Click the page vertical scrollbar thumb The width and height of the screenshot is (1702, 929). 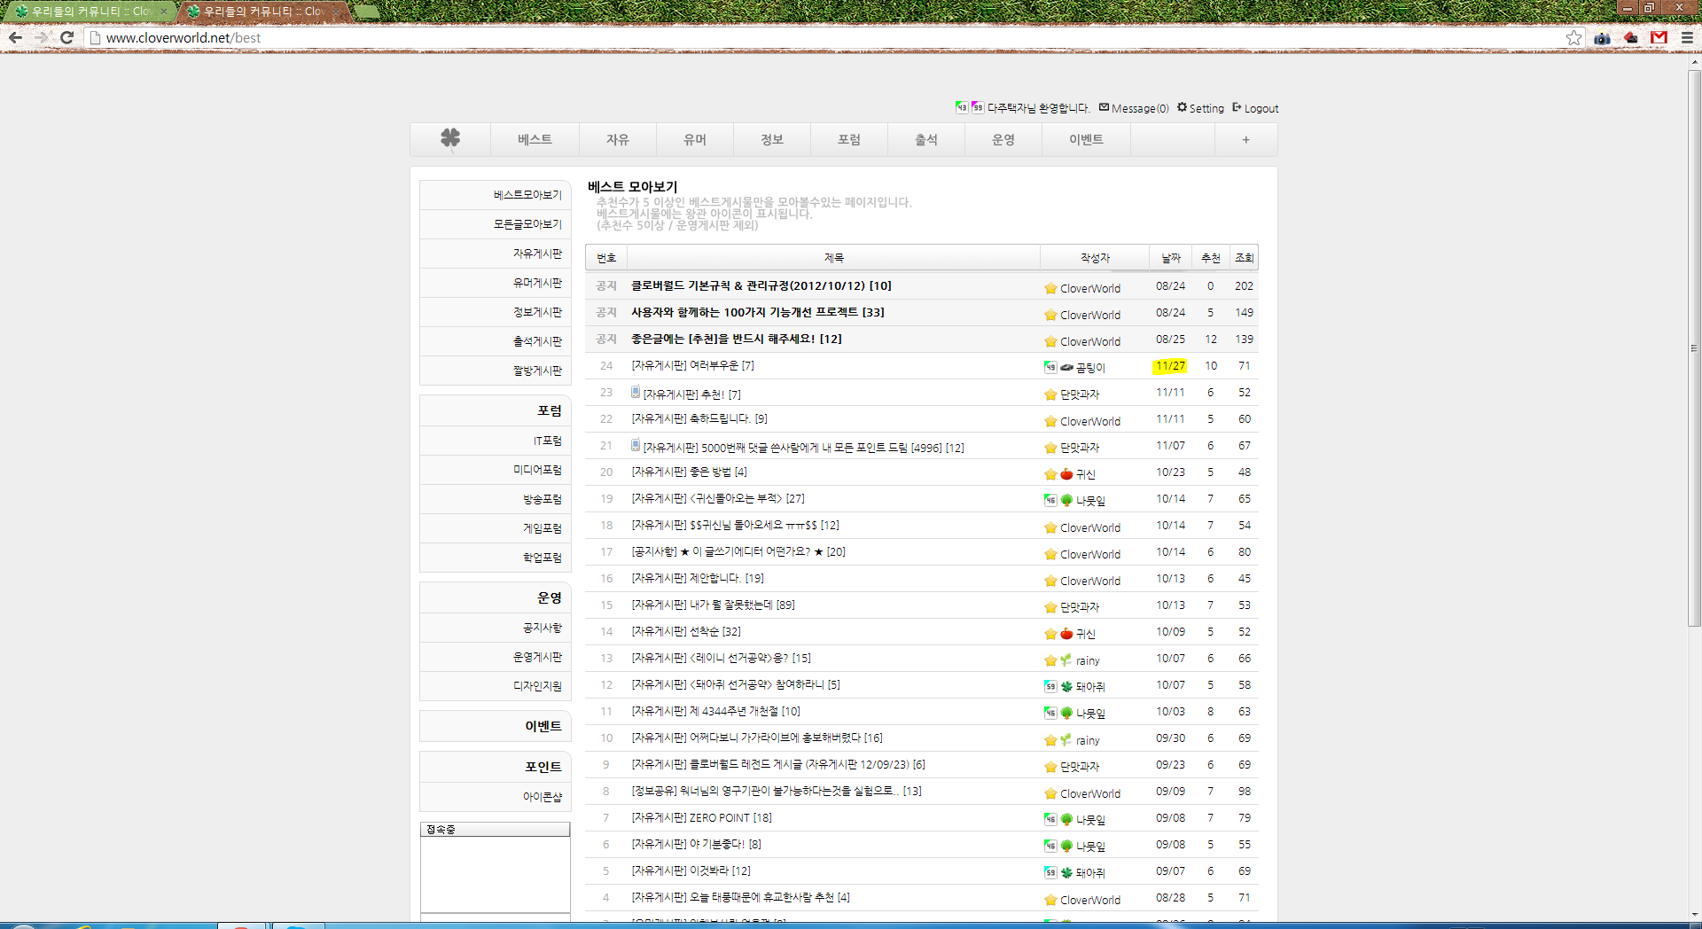[1694, 346]
